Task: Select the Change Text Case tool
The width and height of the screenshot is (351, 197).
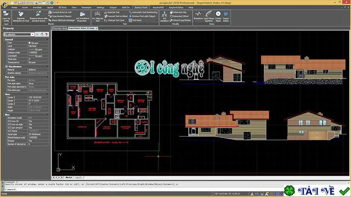Action: click(114, 20)
